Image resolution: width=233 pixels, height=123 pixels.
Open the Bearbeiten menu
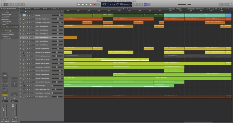29,9
